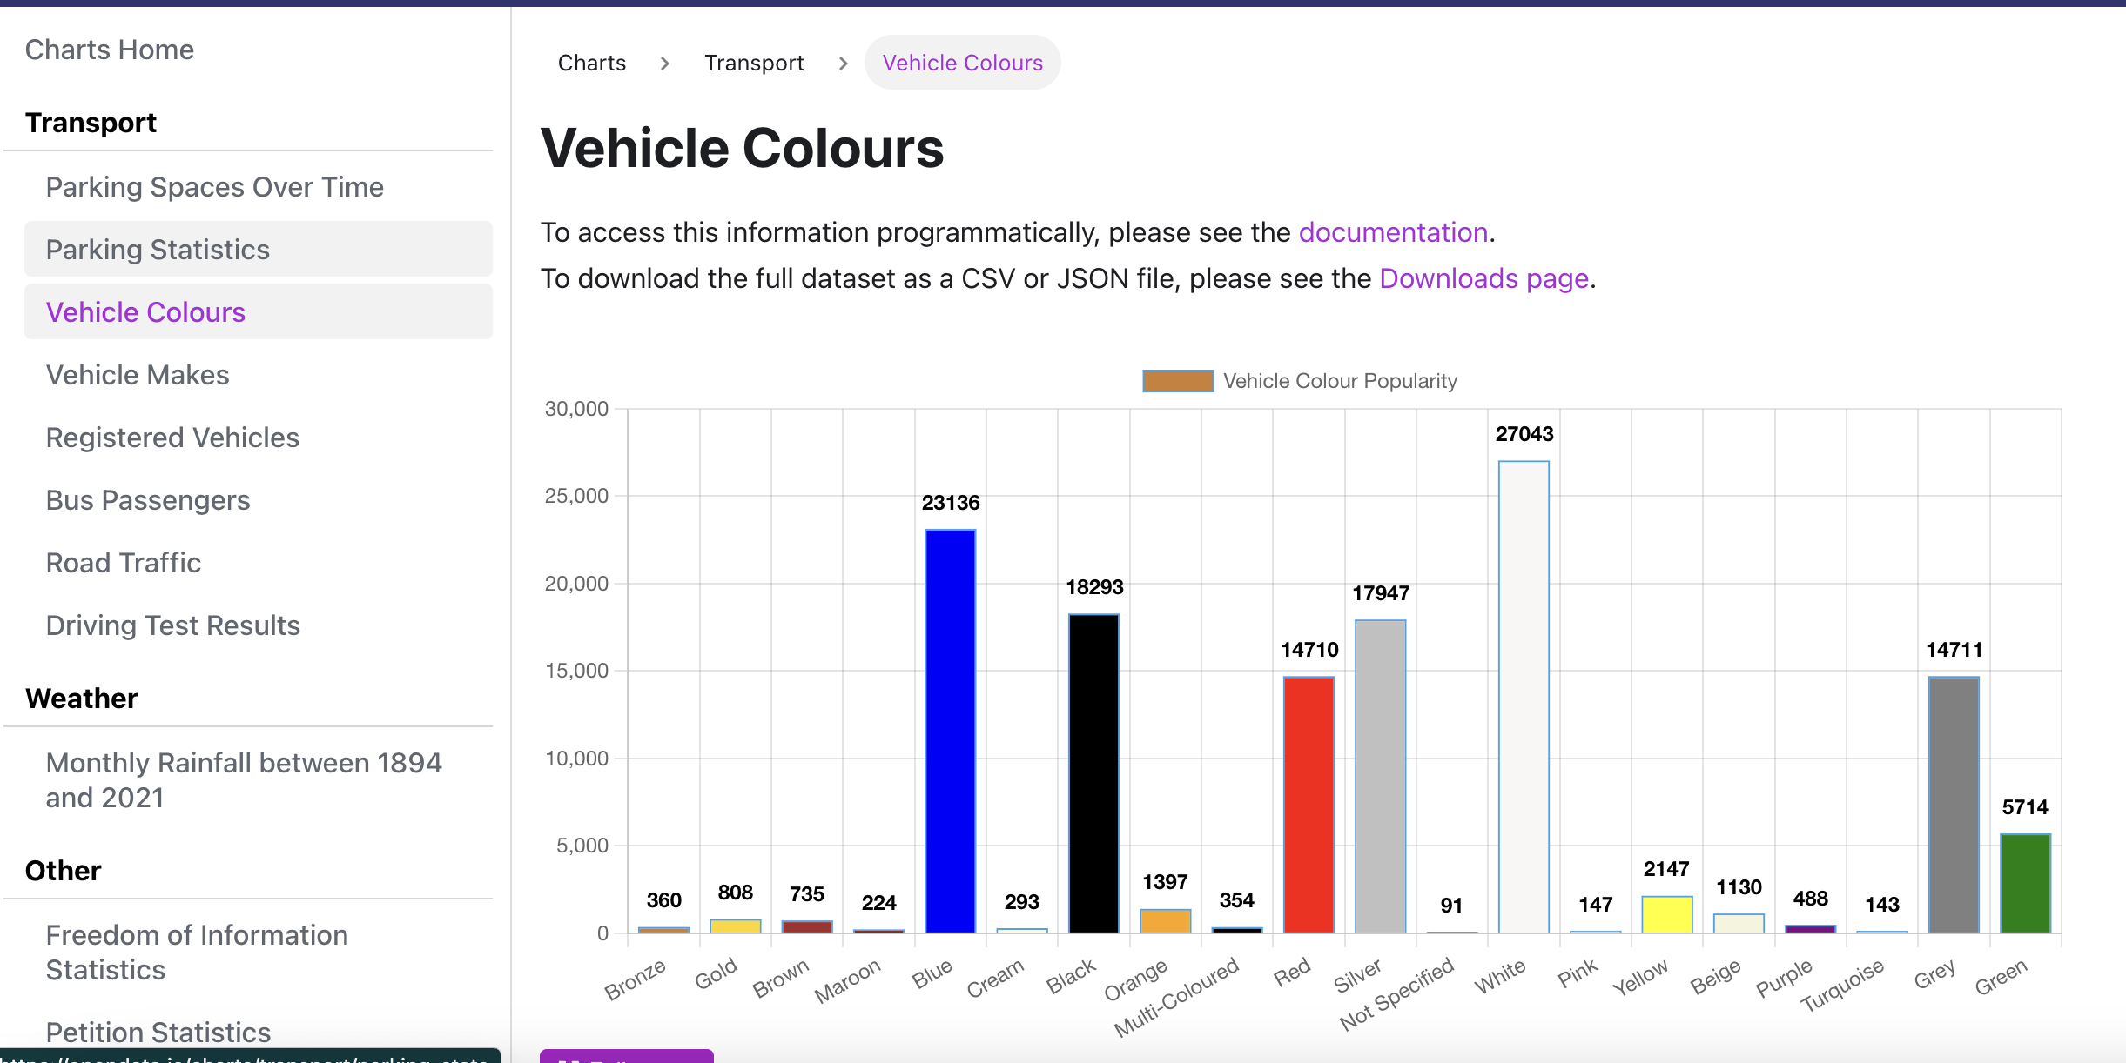Image resolution: width=2126 pixels, height=1063 pixels.
Task: Toggle the Vehicle Colour Popularity legend swatch
Action: (x=1177, y=381)
